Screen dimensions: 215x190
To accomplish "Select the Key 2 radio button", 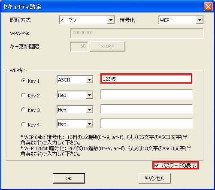I will point(24,95).
